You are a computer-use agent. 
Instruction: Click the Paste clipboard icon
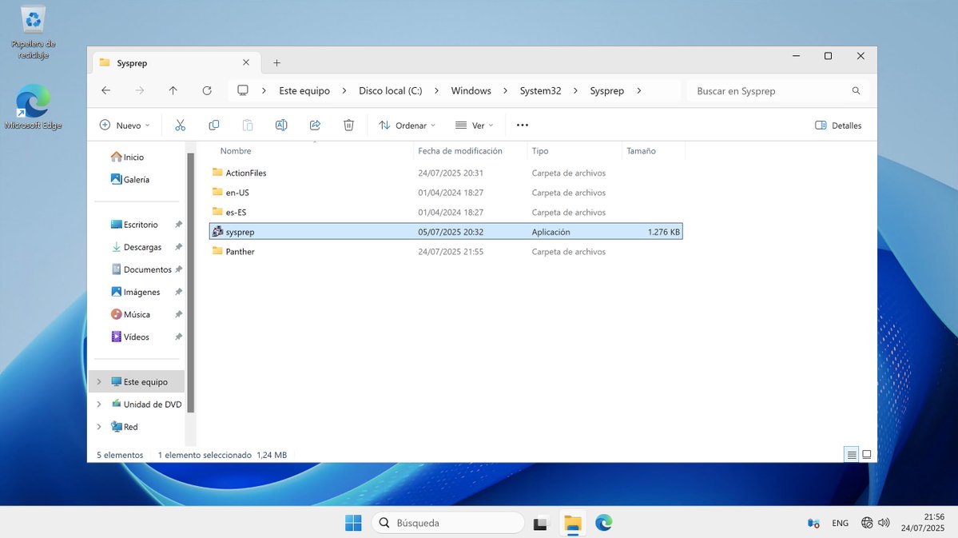[x=248, y=126]
